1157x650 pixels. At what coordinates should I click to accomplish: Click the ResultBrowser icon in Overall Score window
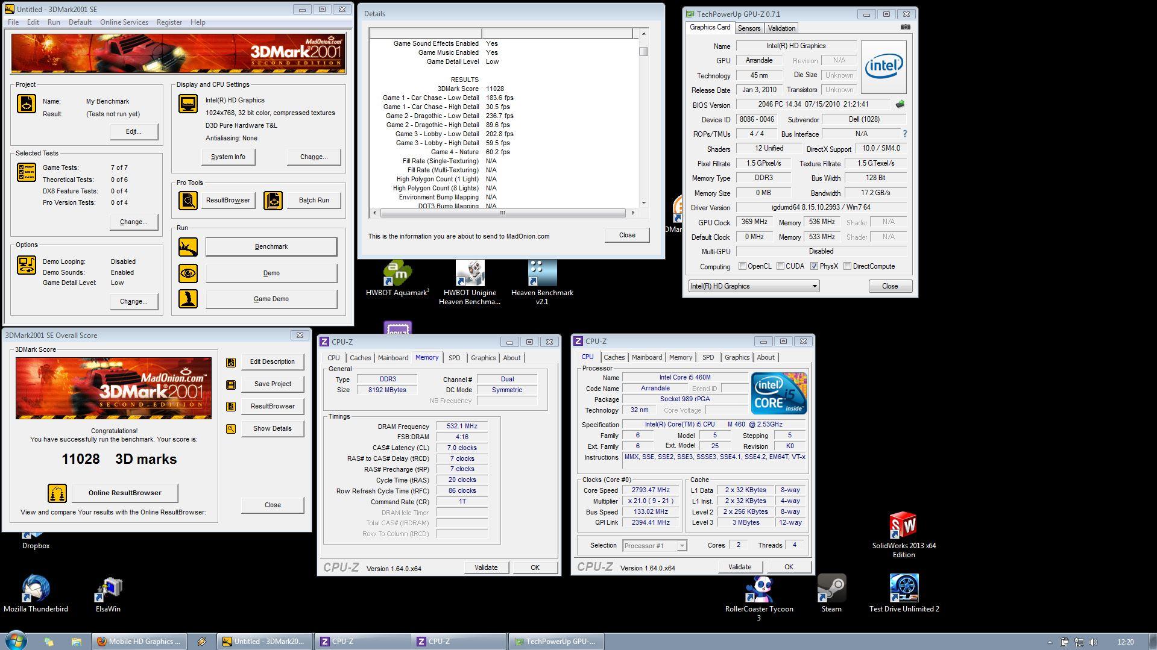[230, 407]
